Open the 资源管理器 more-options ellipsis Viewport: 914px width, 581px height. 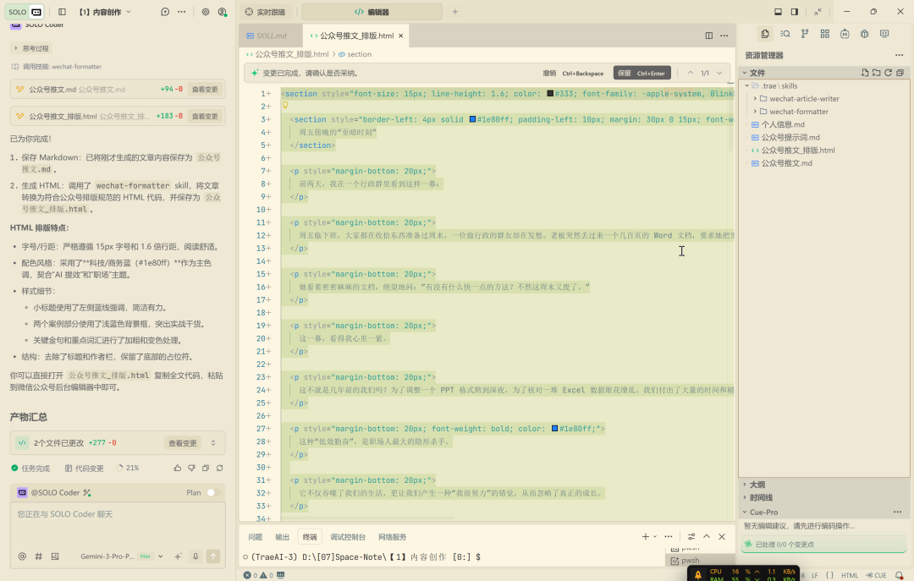(899, 55)
